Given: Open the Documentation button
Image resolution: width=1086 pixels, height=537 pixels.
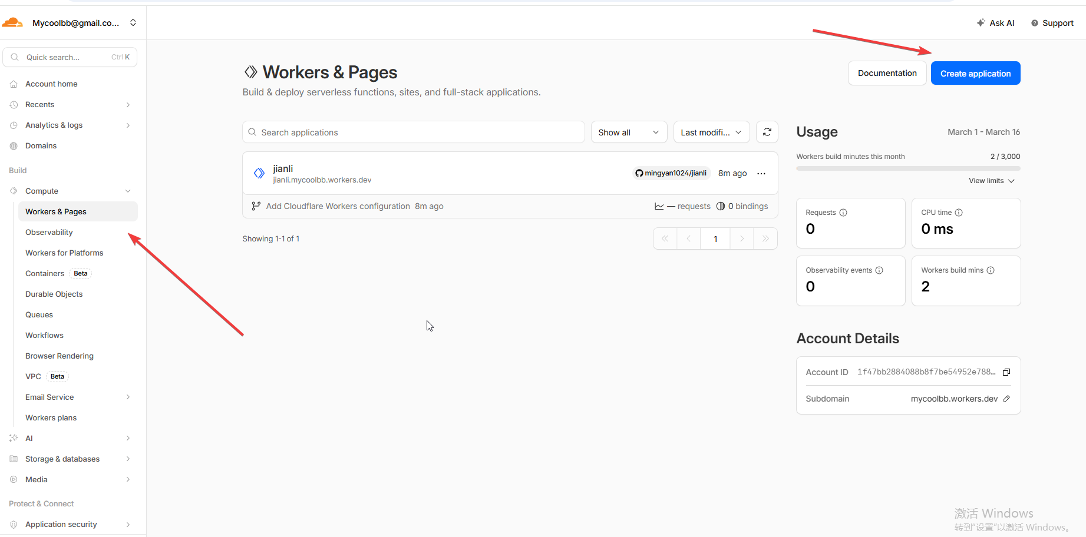Looking at the screenshot, I should point(887,74).
